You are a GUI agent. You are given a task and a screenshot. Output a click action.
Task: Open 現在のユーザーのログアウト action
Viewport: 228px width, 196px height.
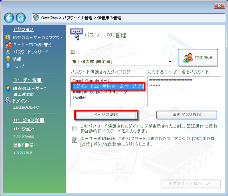pos(37,38)
